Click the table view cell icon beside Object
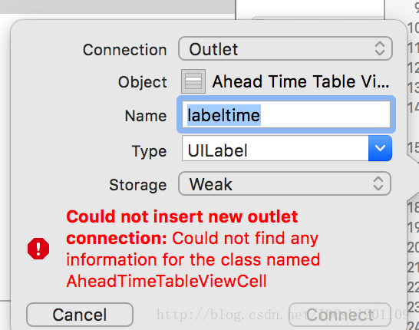Viewport: 419px width, 330px height. tap(193, 81)
